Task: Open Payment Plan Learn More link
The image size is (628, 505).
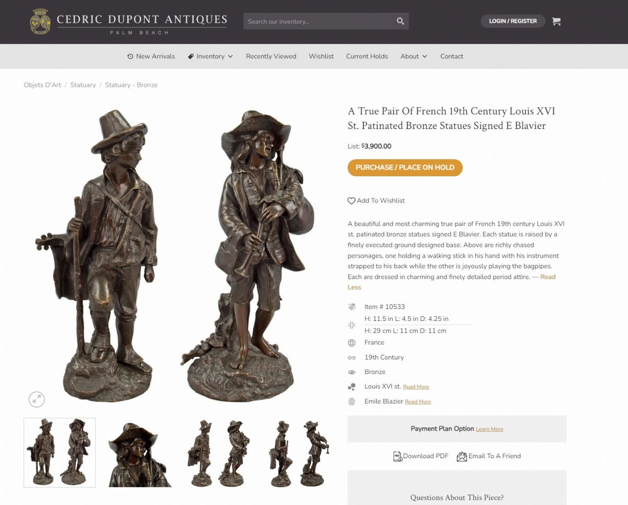Action: [x=489, y=429]
